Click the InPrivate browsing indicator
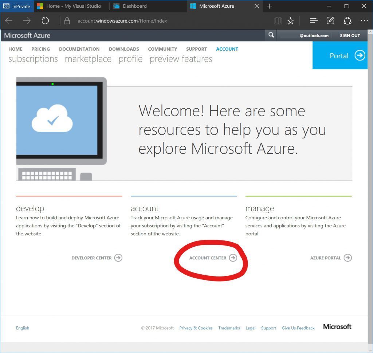 point(17,6)
